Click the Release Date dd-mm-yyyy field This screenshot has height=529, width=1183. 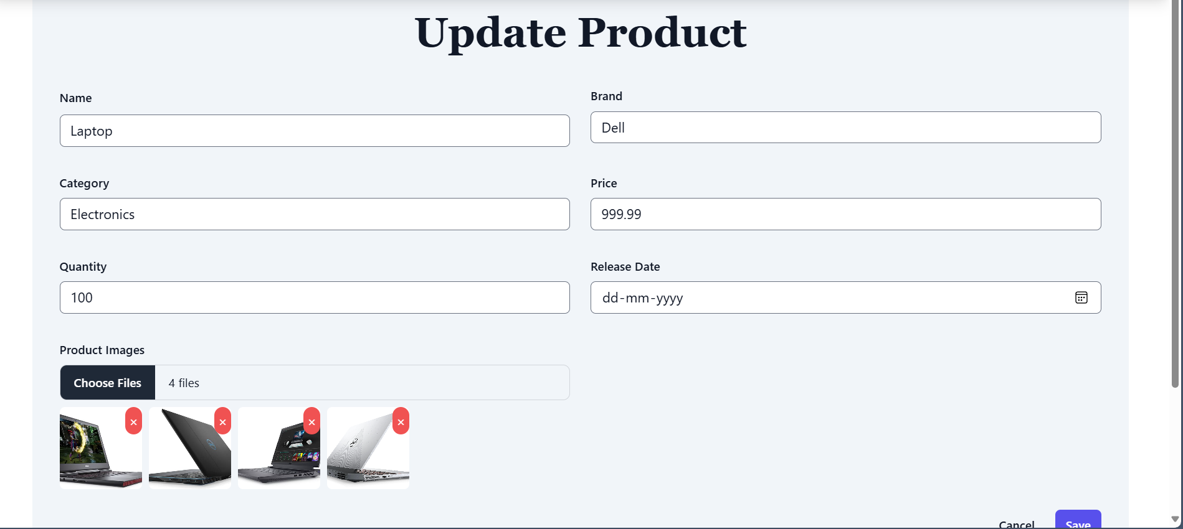[x=810, y=297]
